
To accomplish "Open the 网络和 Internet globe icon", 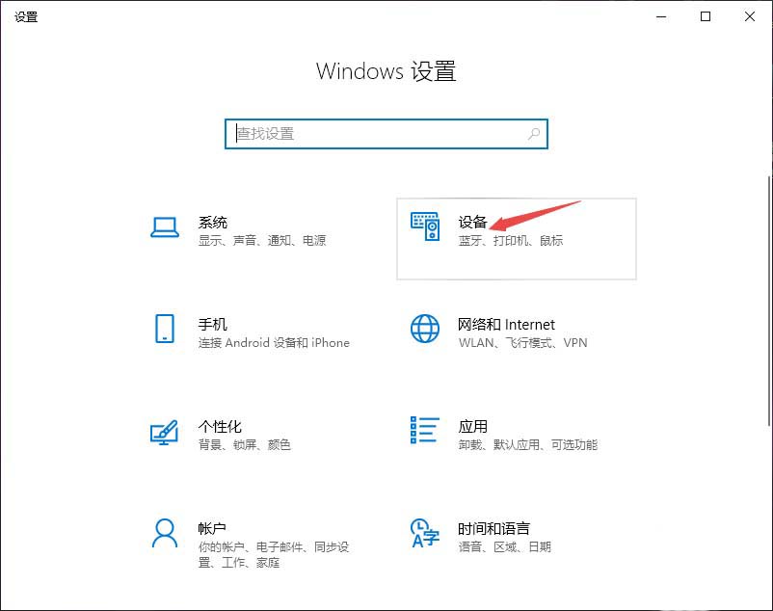I will click(425, 329).
